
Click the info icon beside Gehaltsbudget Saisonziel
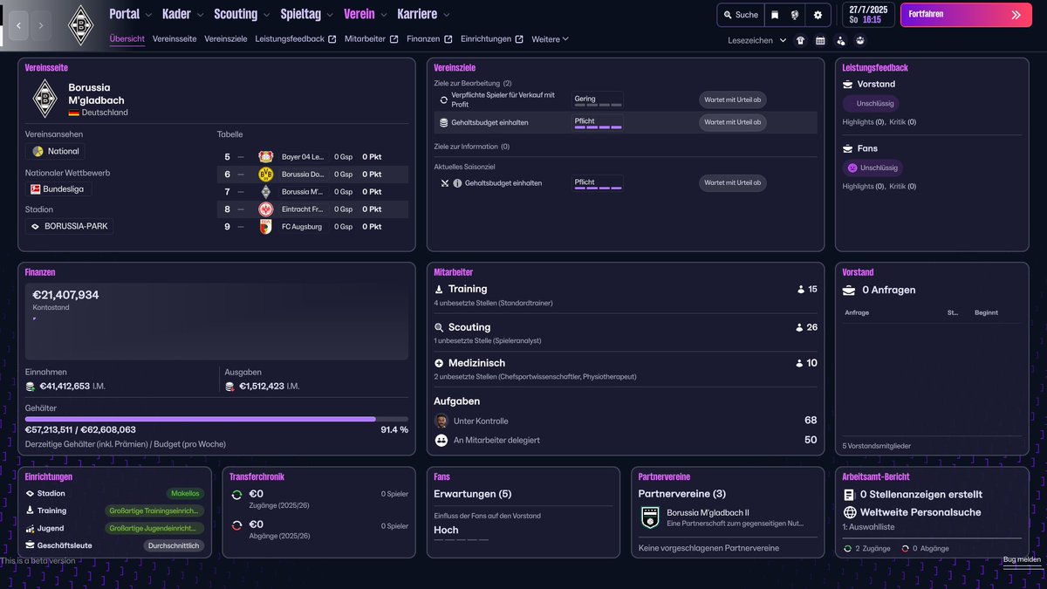coord(457,183)
